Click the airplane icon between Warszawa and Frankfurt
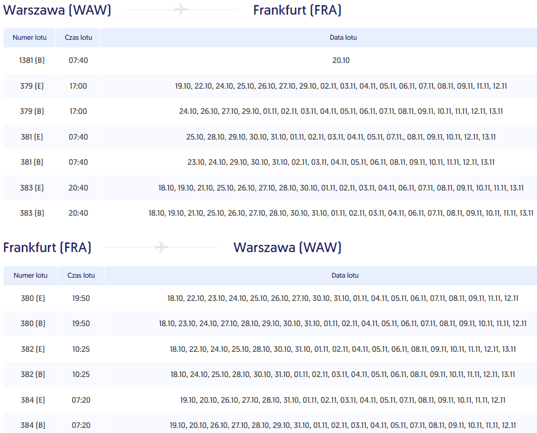This screenshot has height=433, width=537. click(181, 9)
